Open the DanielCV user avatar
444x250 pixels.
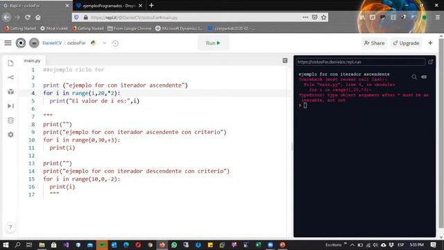pyautogui.click(x=34, y=43)
